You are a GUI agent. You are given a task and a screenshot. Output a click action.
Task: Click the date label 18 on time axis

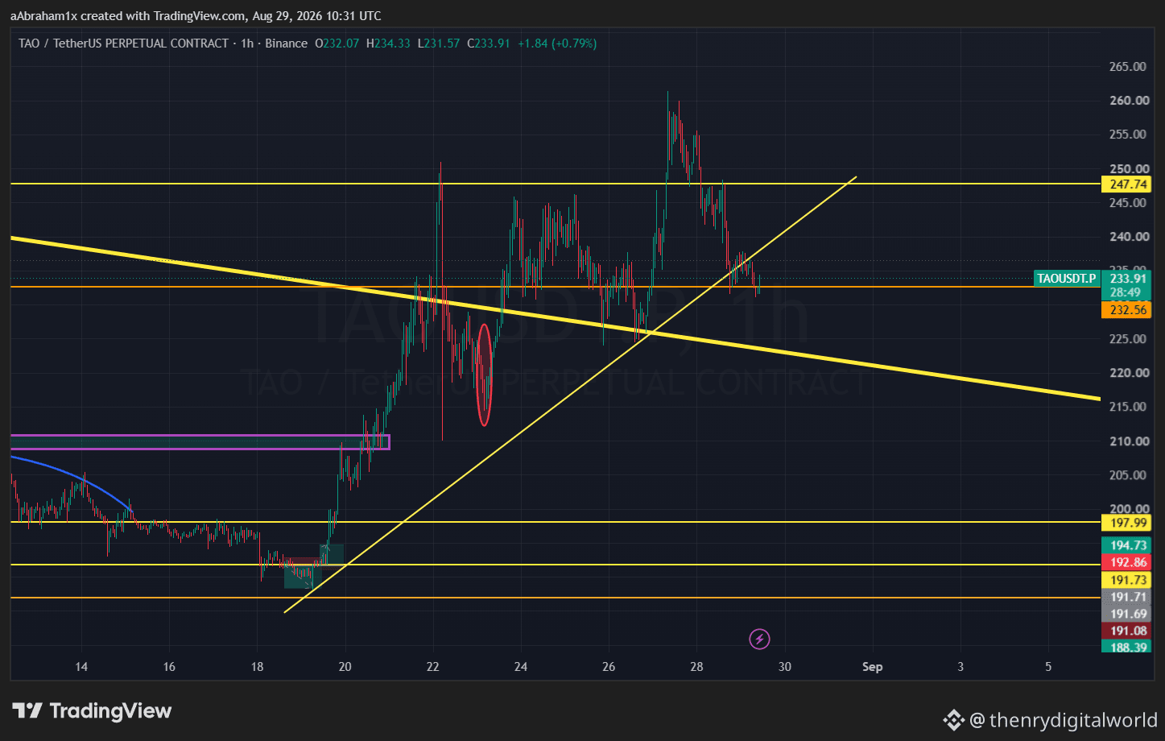point(257,667)
